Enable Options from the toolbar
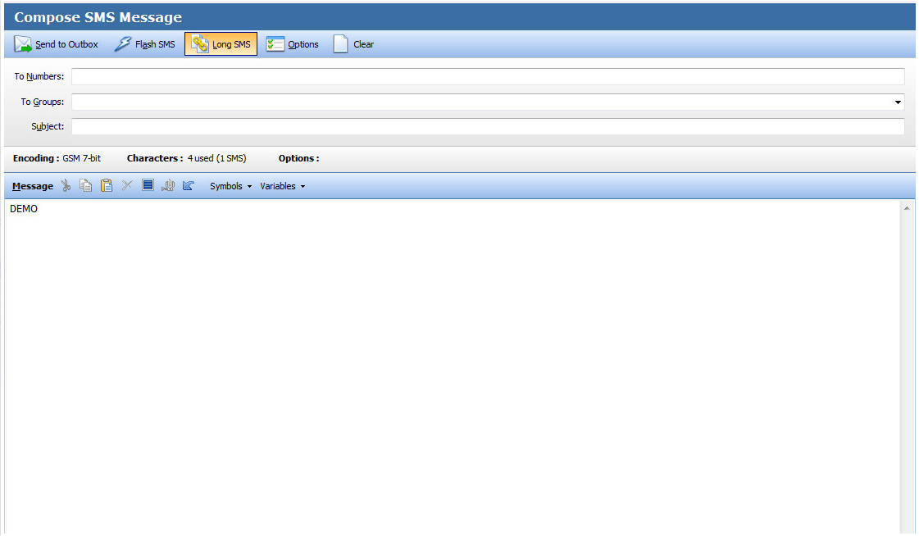 click(293, 43)
